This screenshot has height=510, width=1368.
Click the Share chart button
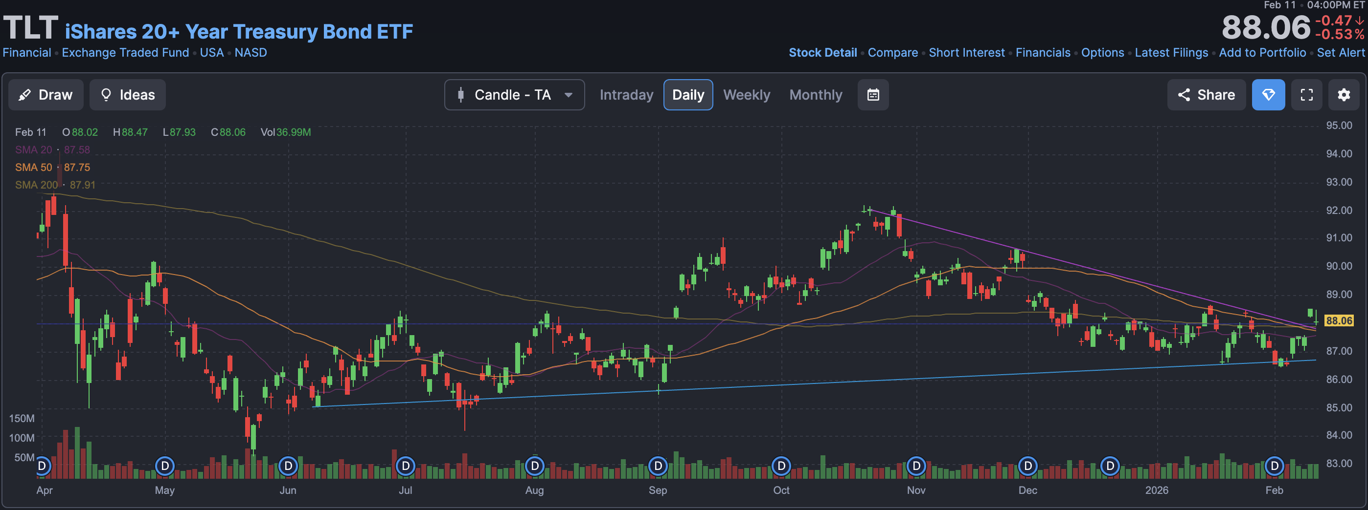(1206, 95)
